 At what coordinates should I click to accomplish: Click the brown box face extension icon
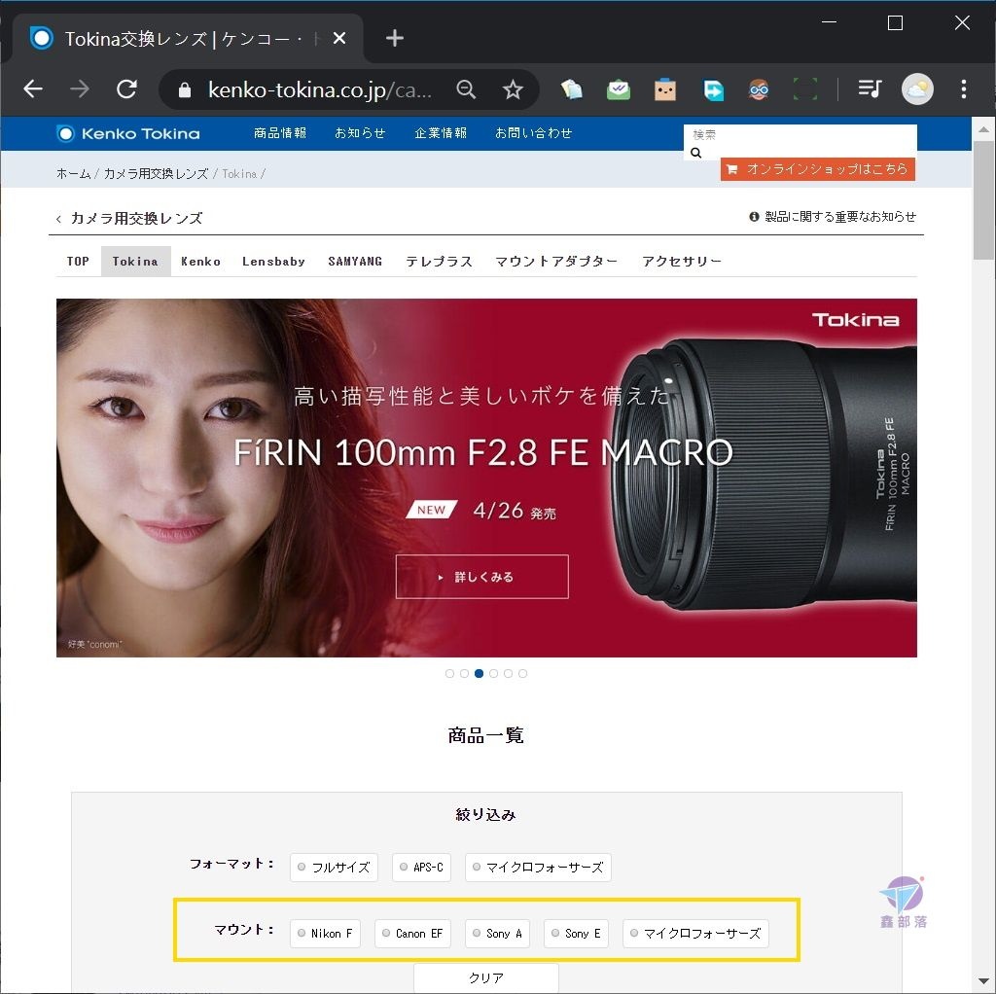[x=665, y=89]
